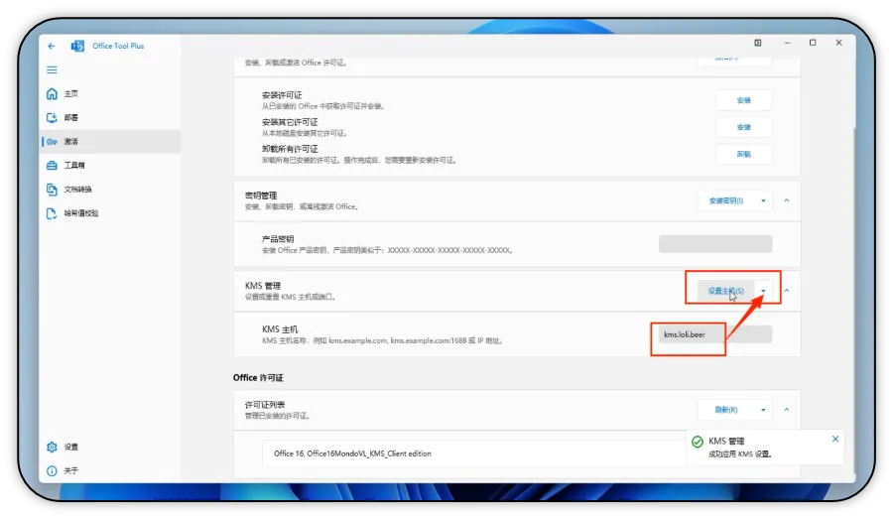This screenshot has width=893, height=519.
Task: Collapse the 密钥管理 section chevron
Action: pyautogui.click(x=787, y=200)
